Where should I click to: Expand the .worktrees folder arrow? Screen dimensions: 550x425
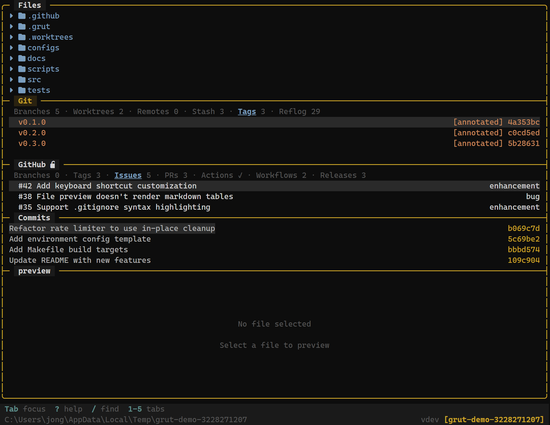coord(11,37)
